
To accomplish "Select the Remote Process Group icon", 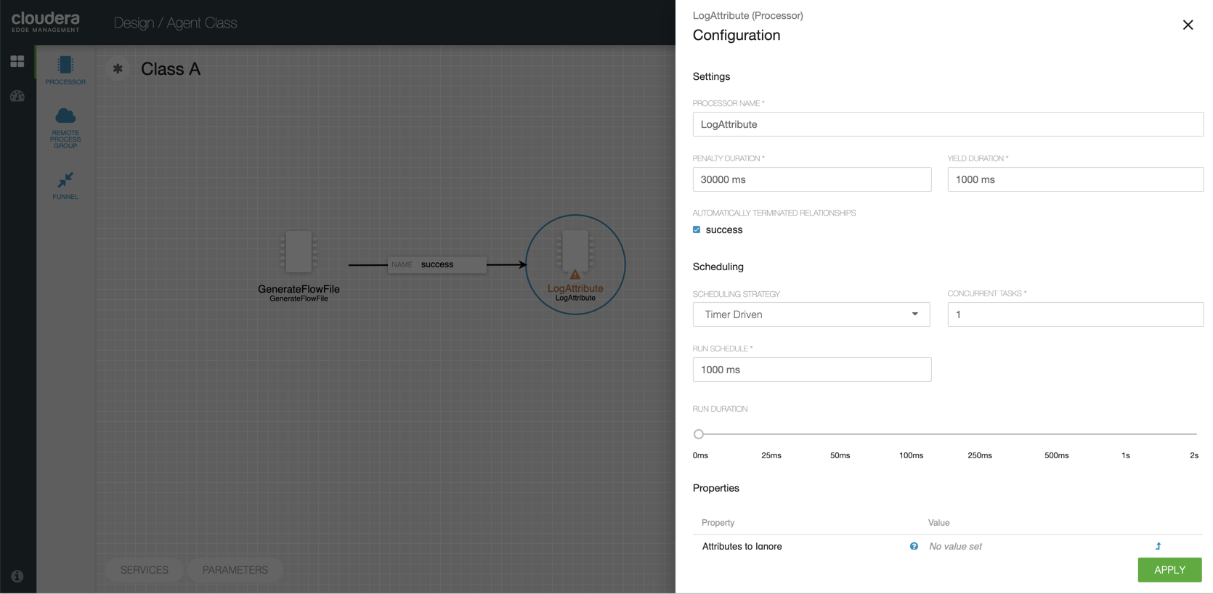I will [65, 127].
